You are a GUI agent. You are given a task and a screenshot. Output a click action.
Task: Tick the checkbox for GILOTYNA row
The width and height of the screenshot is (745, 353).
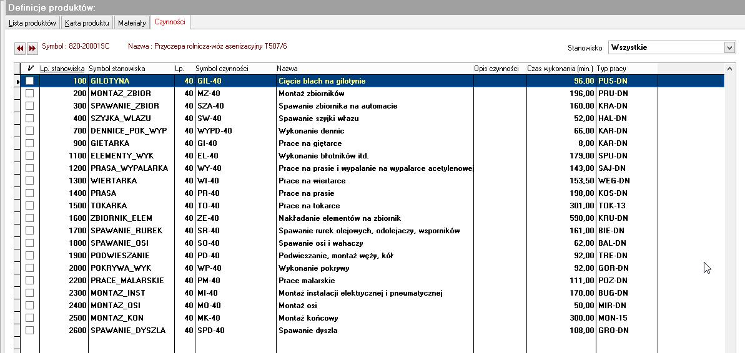[29, 81]
